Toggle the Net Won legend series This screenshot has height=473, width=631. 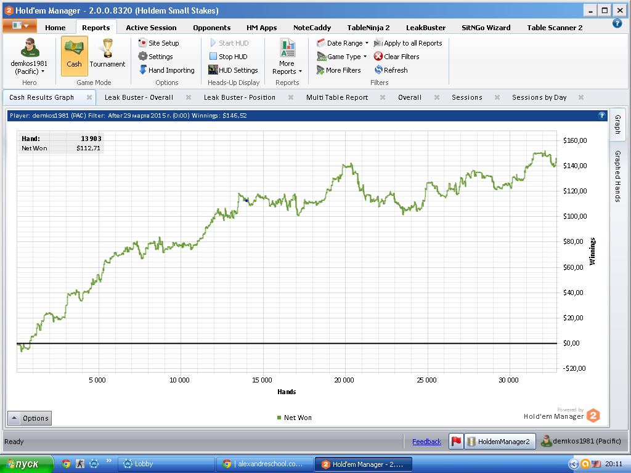294,418
